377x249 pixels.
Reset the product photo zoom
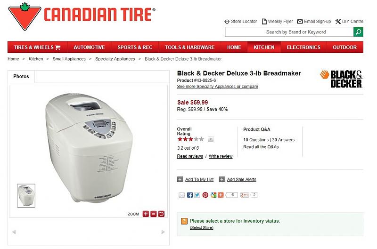tap(162, 214)
